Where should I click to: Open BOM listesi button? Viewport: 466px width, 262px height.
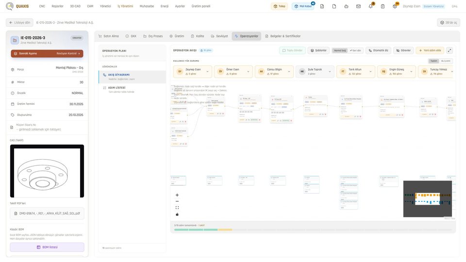point(47,247)
